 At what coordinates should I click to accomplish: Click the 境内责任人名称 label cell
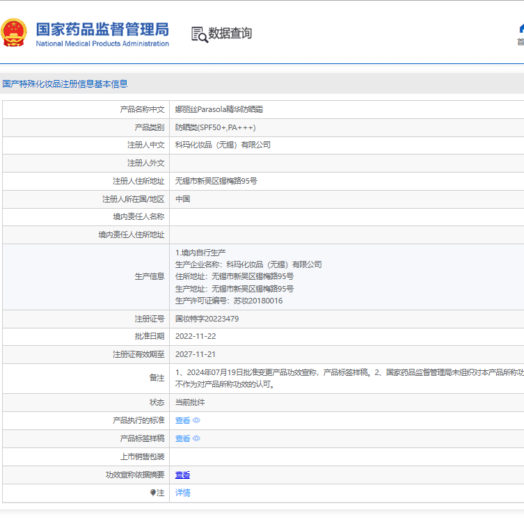click(86, 216)
